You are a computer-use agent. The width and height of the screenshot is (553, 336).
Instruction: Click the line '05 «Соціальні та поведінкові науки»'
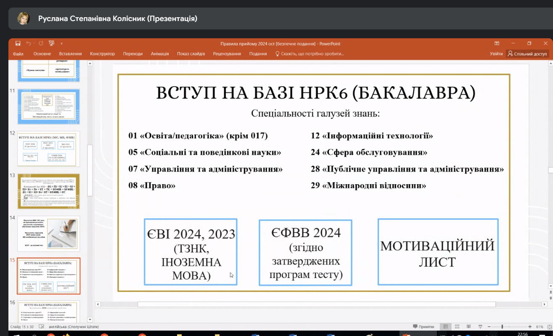[x=205, y=152]
